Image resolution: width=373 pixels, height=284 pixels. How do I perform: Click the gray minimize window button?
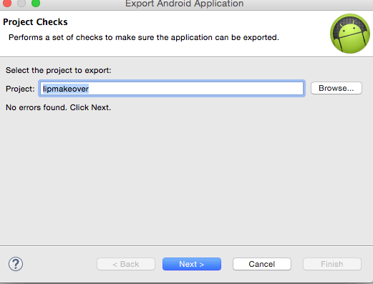coord(21,3)
